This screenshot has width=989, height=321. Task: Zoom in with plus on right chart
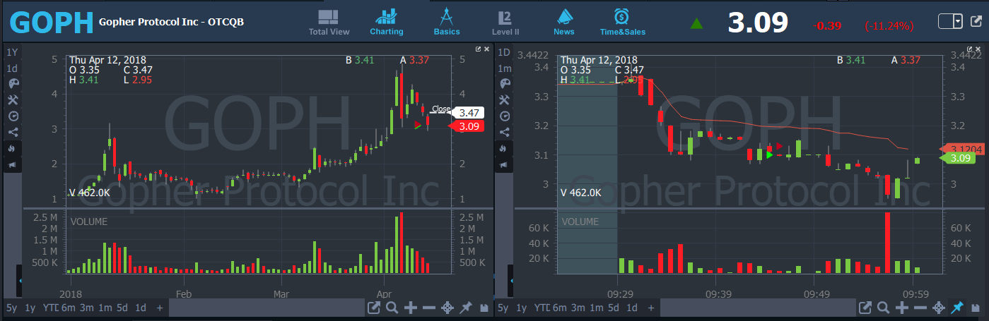click(x=902, y=308)
